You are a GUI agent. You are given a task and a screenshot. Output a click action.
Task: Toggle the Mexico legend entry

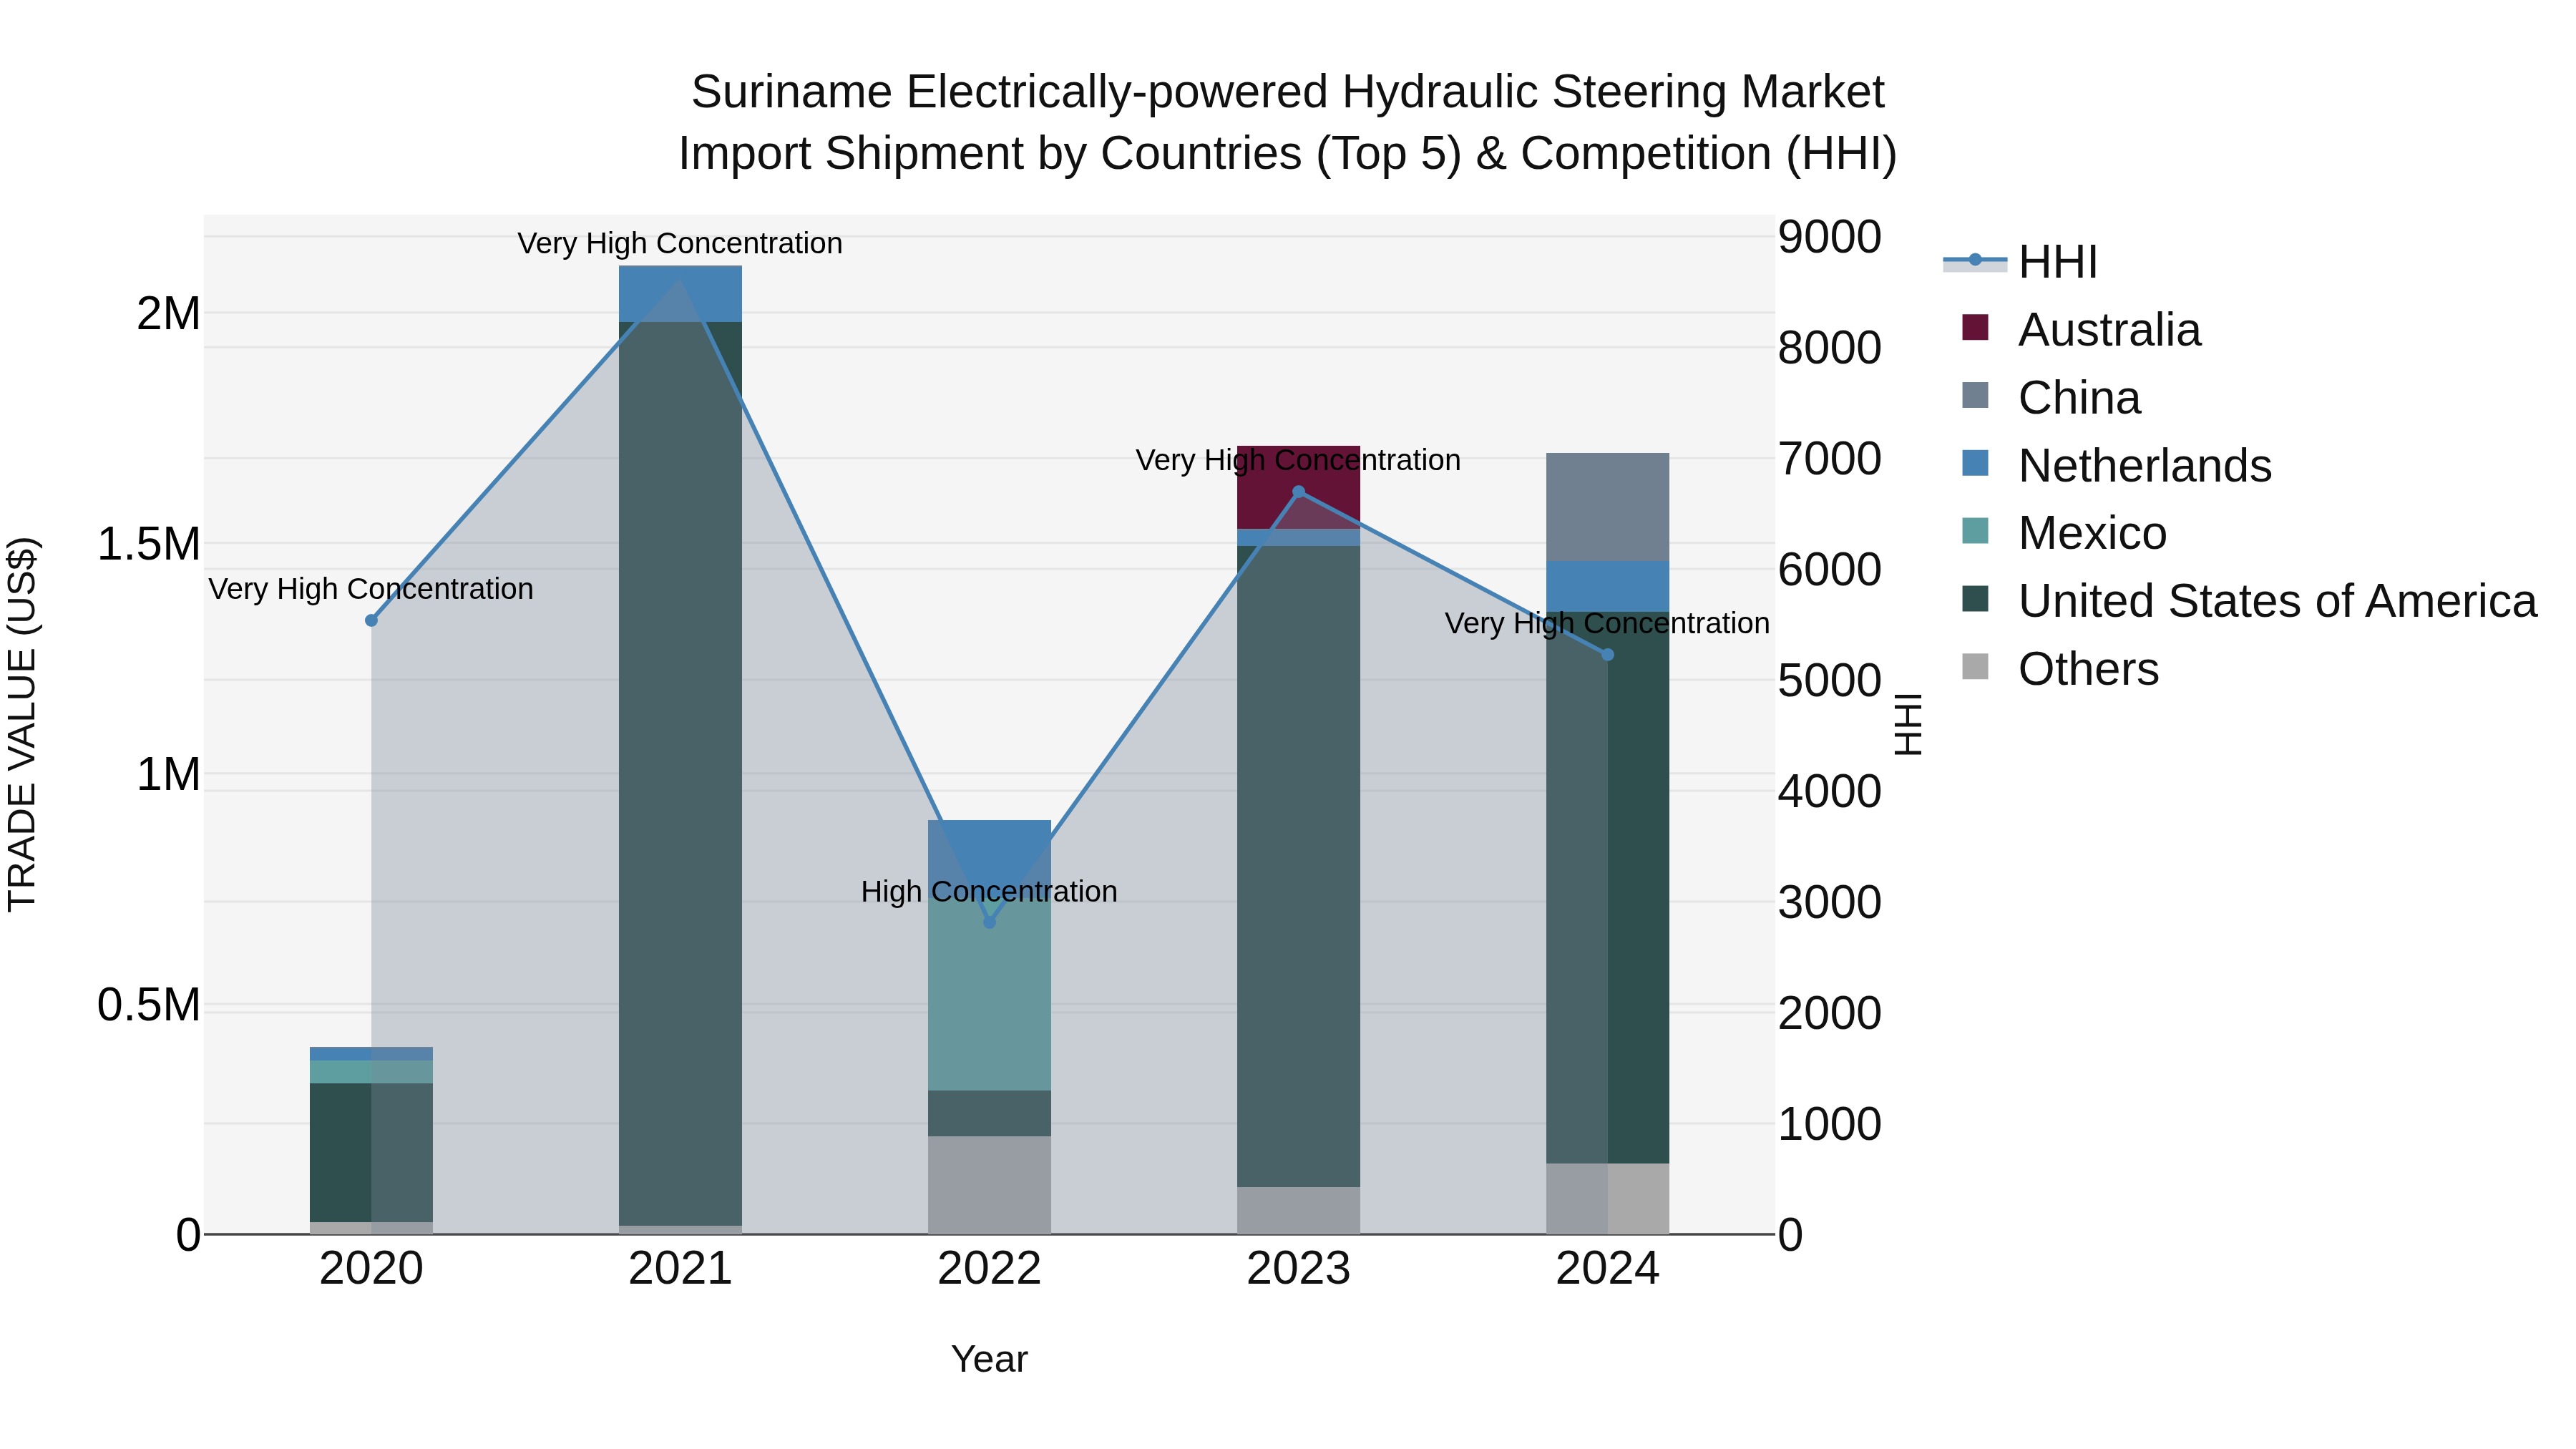pyautogui.click(x=2064, y=533)
